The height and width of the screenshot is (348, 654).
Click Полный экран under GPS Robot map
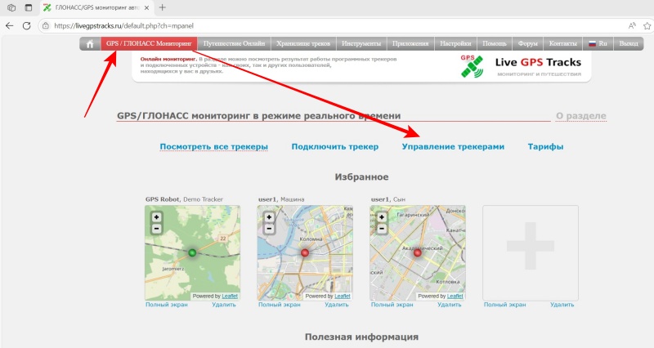pos(166,305)
